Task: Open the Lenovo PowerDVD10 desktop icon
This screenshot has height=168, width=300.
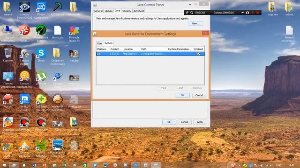Action: (24, 10)
